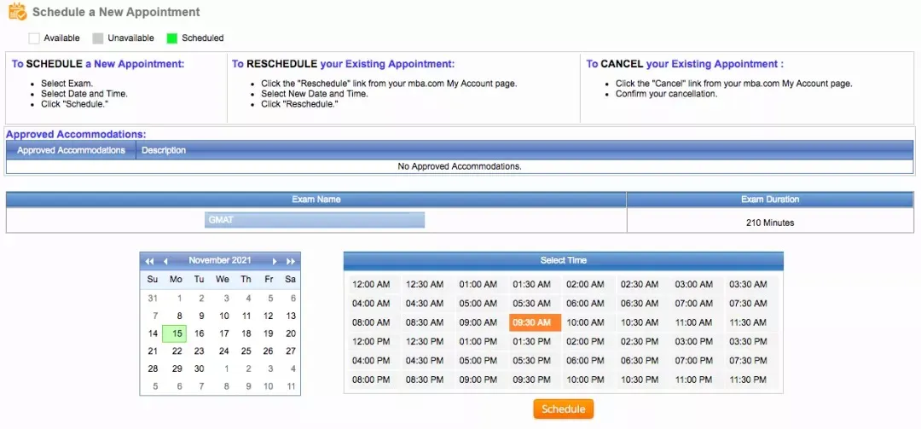Go to previous month in calendar
Image resolution: width=921 pixels, height=429 pixels.
165,261
